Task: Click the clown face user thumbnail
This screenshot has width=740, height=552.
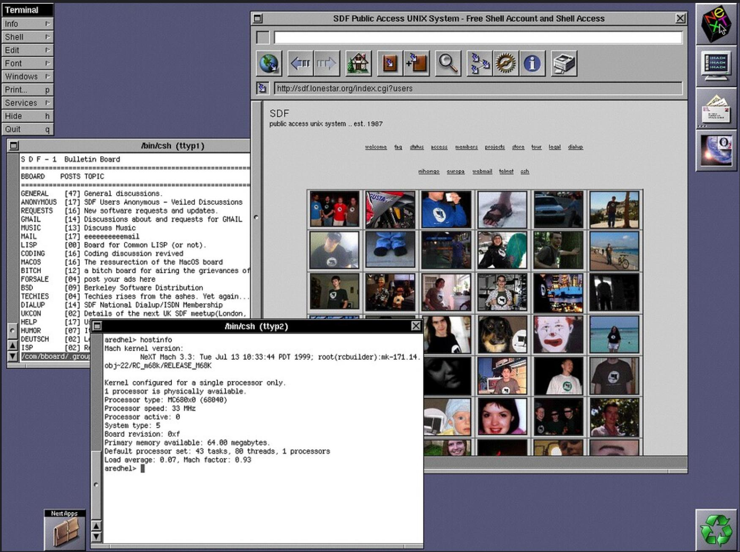Action: tap(558, 334)
